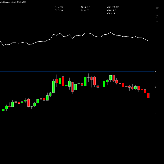Click the price axis label 22
The image size is (164, 164).
(157, 8)
